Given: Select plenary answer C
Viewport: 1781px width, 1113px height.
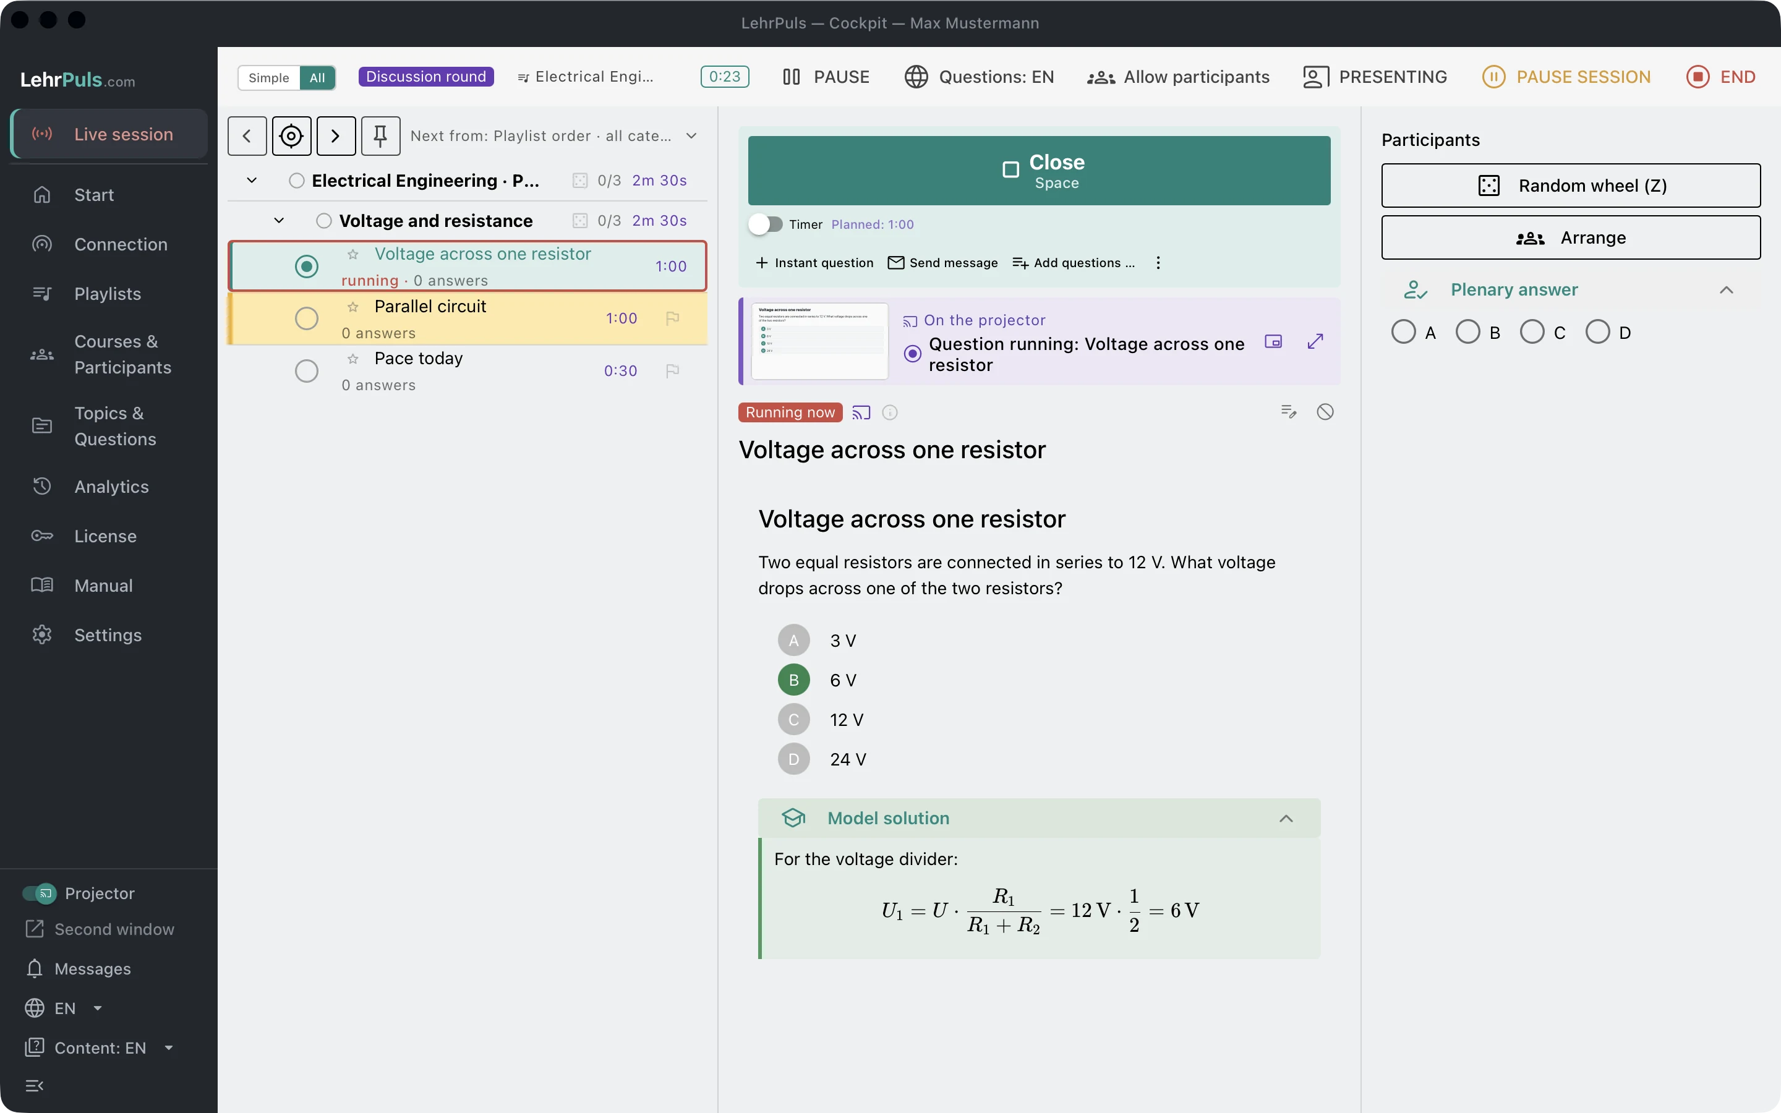Looking at the screenshot, I should 1532,332.
